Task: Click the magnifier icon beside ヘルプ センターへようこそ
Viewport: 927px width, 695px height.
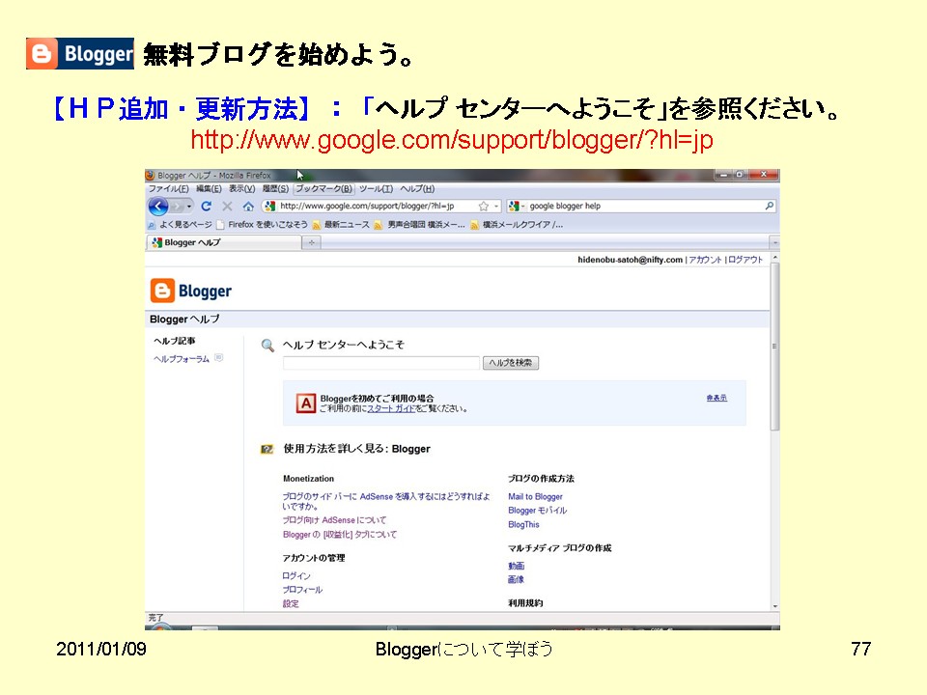Action: pyautogui.click(x=267, y=346)
